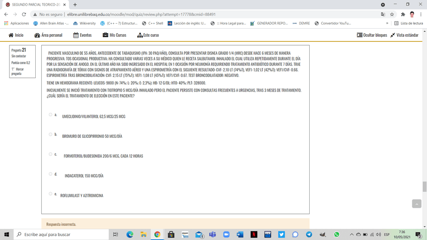Open Aplicaciones bookmarks shortcut

[x=17, y=24]
